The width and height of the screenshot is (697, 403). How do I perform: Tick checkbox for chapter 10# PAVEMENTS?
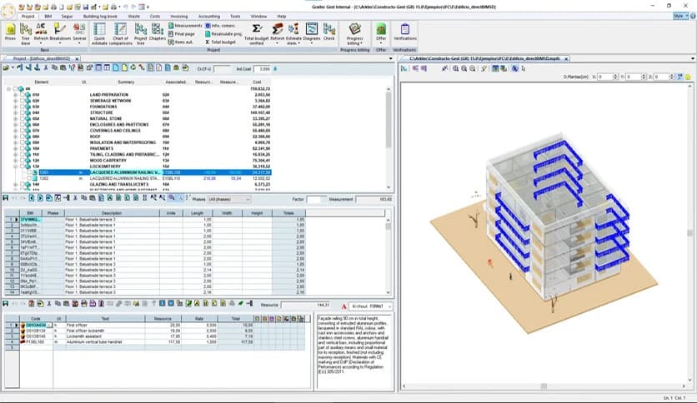coord(23,148)
